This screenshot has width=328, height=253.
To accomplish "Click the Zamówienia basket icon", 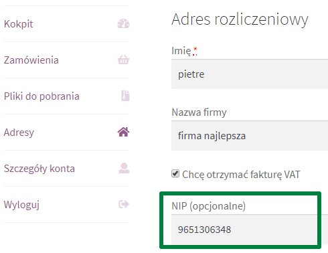I will coord(123,60).
